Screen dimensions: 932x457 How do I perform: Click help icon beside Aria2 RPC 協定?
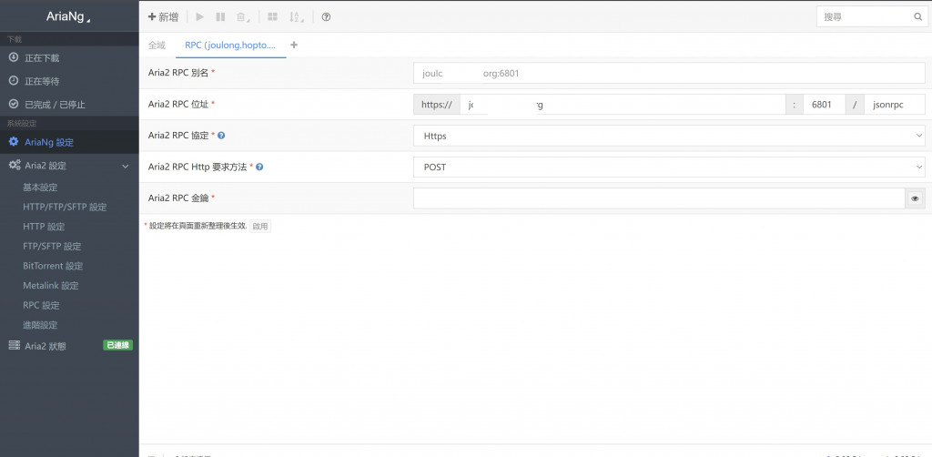[221, 136]
